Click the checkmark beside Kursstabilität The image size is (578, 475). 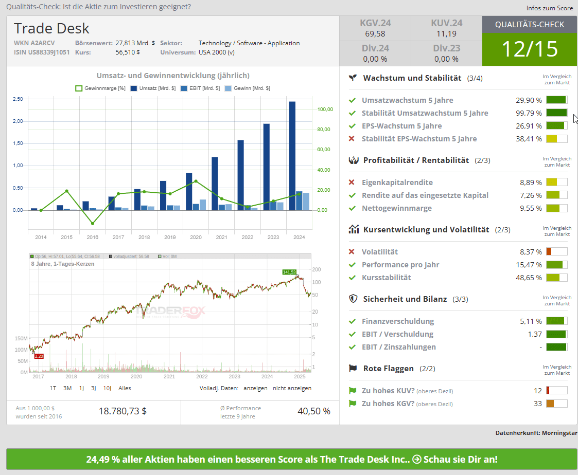352,278
